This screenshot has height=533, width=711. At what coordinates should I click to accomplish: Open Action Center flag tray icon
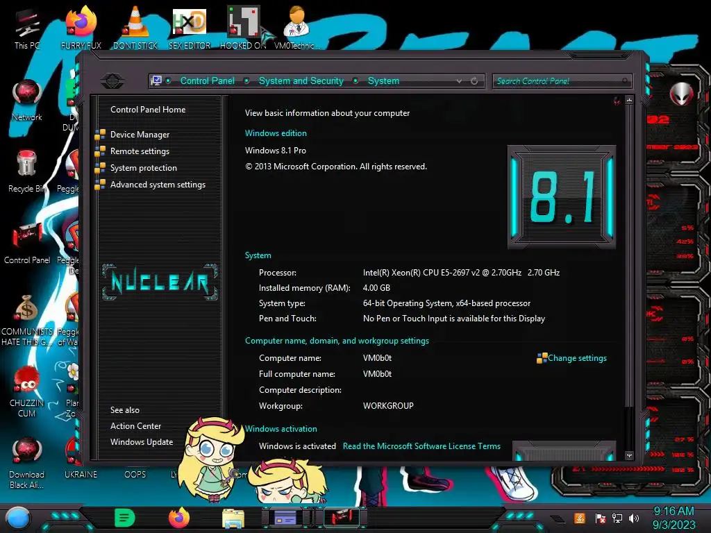coord(601,518)
